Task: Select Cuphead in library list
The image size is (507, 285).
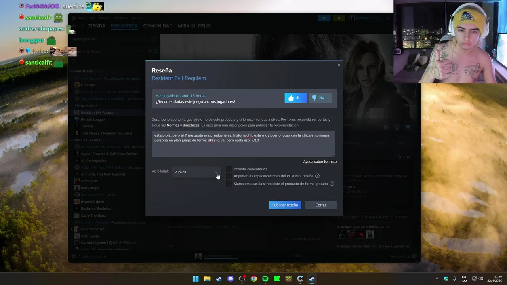Action: 88,85
